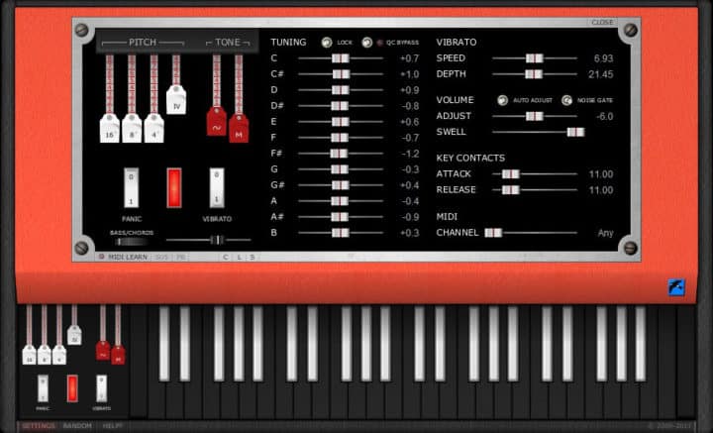This screenshot has height=433, width=713.
Task: Enable the volume AUTO ADJUST knob
Action: [x=502, y=100]
